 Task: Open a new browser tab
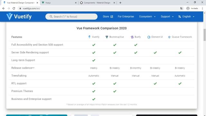point(120,3)
